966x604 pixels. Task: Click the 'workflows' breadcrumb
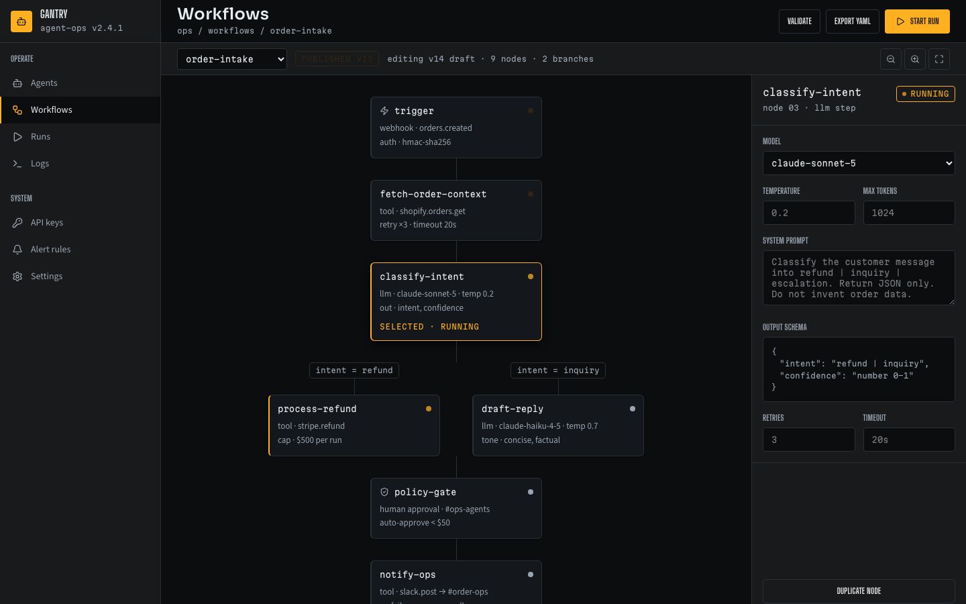click(x=231, y=31)
